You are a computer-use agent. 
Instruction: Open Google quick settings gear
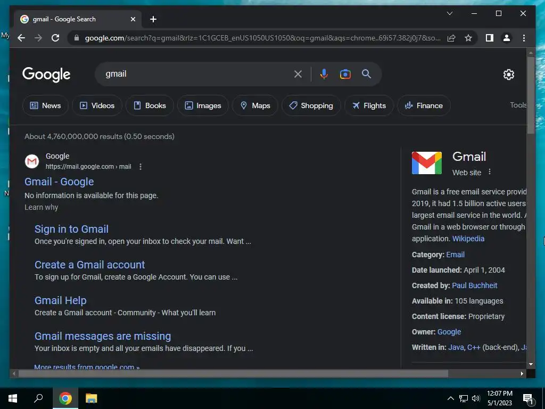508,75
